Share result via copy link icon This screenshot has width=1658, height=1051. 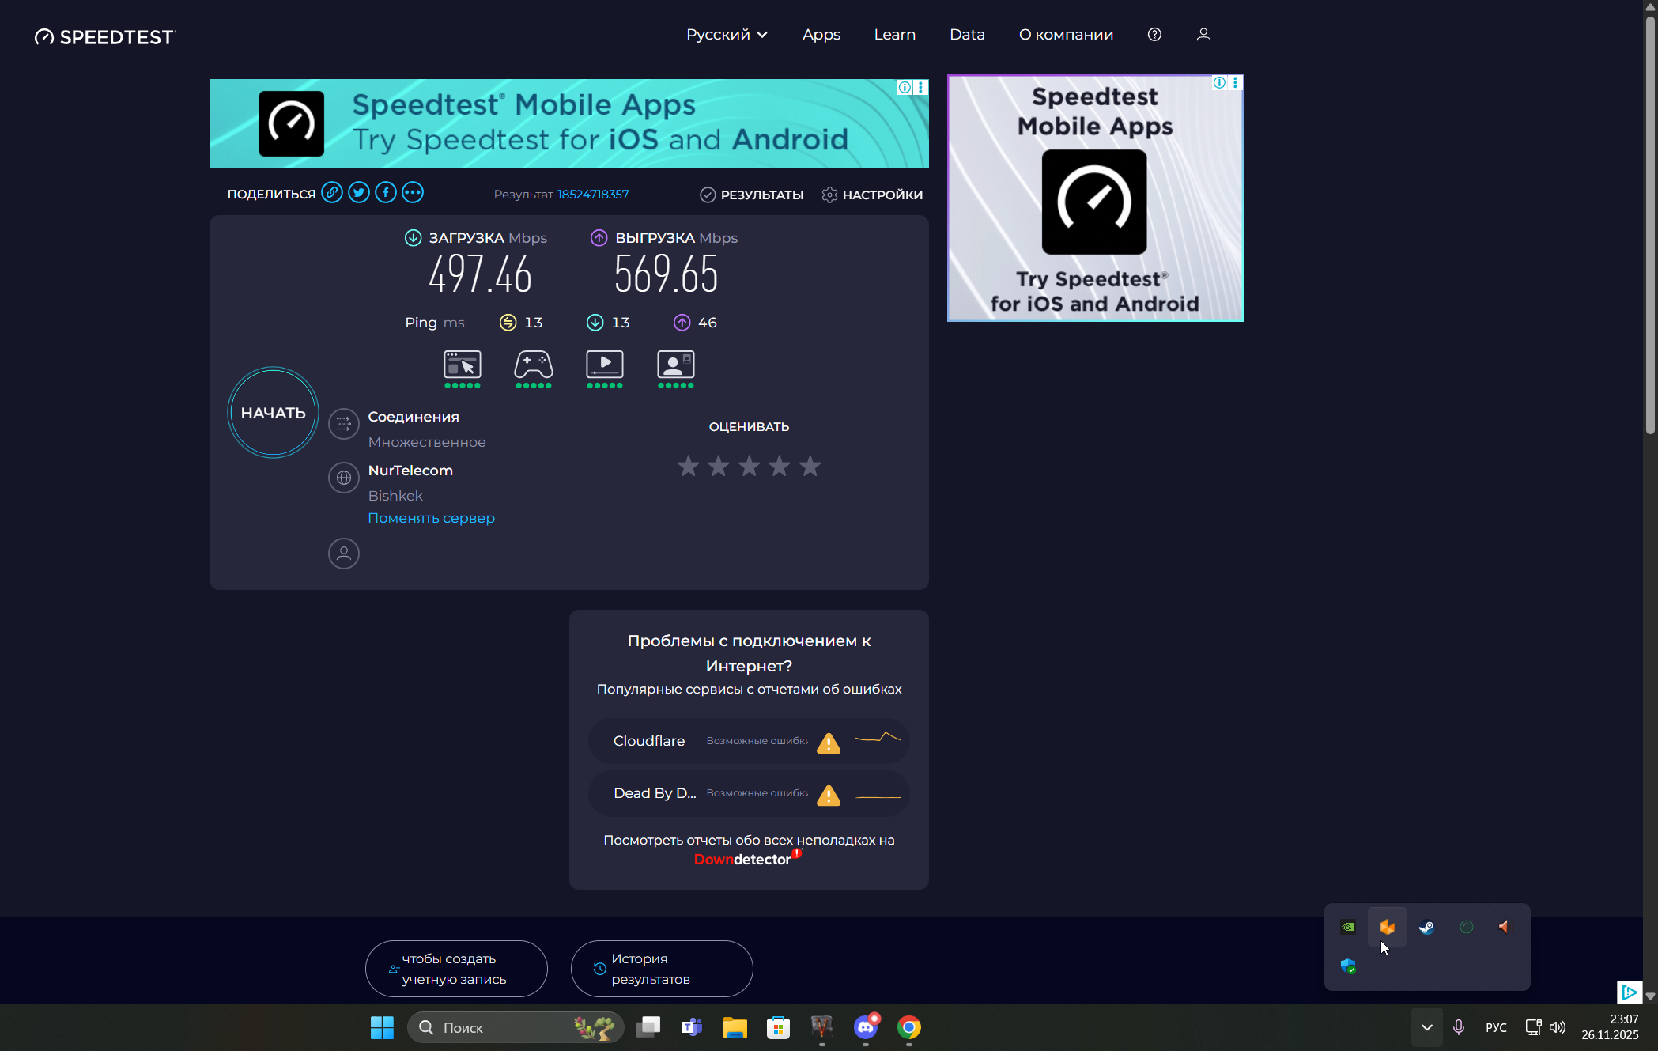coord(332,193)
